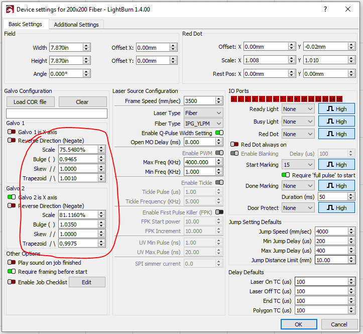Click Frame Speed spinner arrows
This screenshot has height=334, width=363.
click(x=218, y=101)
